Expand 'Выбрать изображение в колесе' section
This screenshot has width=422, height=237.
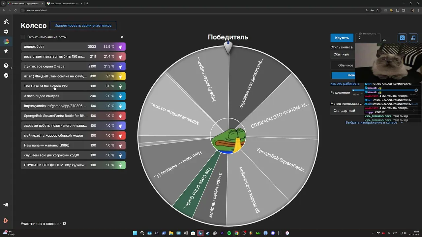[x=374, y=122]
